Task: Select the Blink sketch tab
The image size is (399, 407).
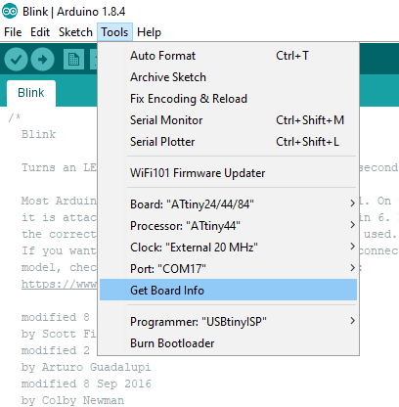Action: click(31, 93)
